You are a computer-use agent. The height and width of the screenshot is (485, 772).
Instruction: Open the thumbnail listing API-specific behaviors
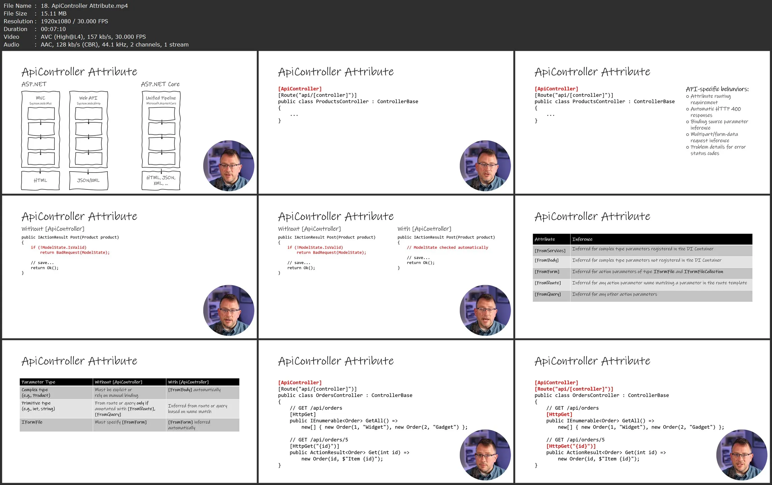[642, 123]
